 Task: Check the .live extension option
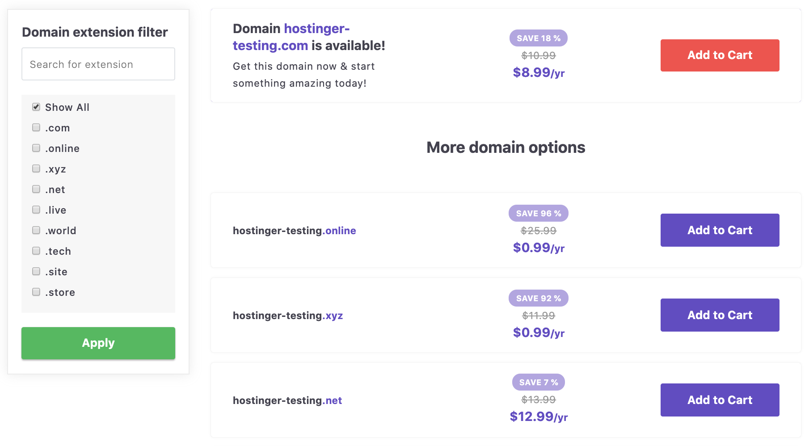tap(36, 210)
